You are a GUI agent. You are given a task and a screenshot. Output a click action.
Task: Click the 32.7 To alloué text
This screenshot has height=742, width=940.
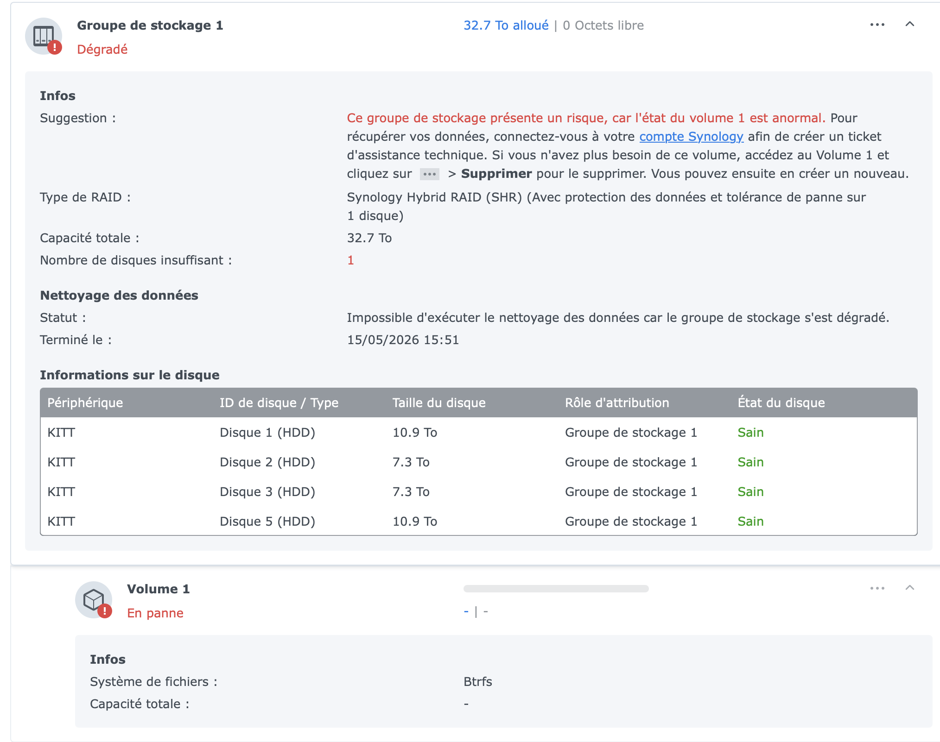506,25
